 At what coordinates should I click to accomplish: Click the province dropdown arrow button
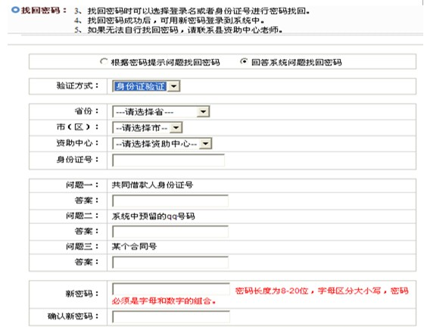click(204, 112)
